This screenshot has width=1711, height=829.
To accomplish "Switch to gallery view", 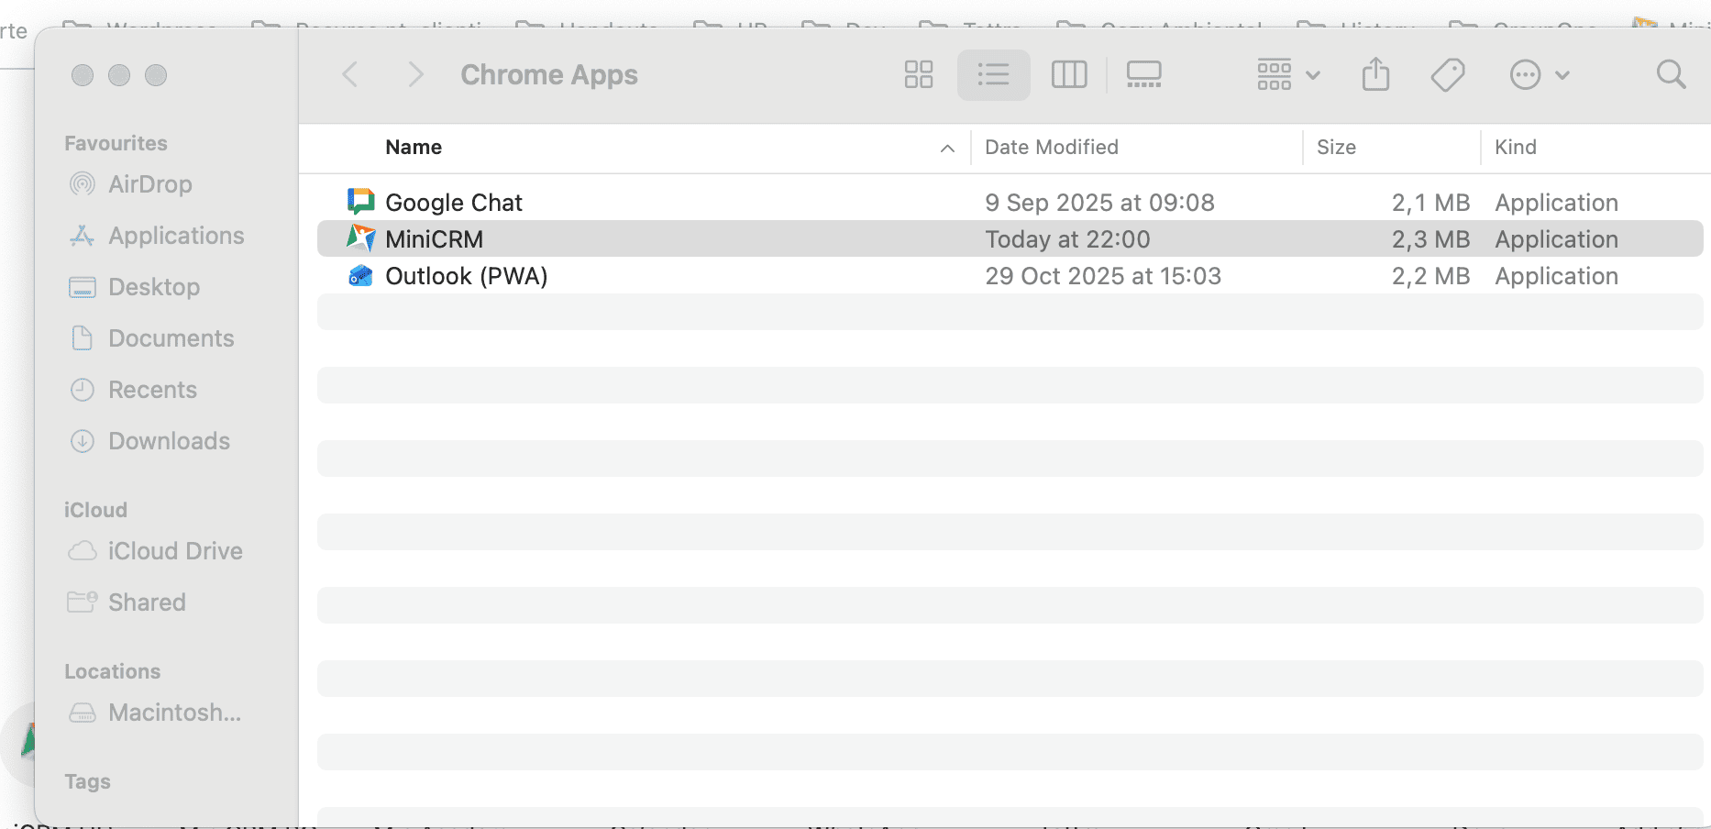I will 1143,74.
